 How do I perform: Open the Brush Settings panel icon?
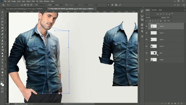pos(142,16)
